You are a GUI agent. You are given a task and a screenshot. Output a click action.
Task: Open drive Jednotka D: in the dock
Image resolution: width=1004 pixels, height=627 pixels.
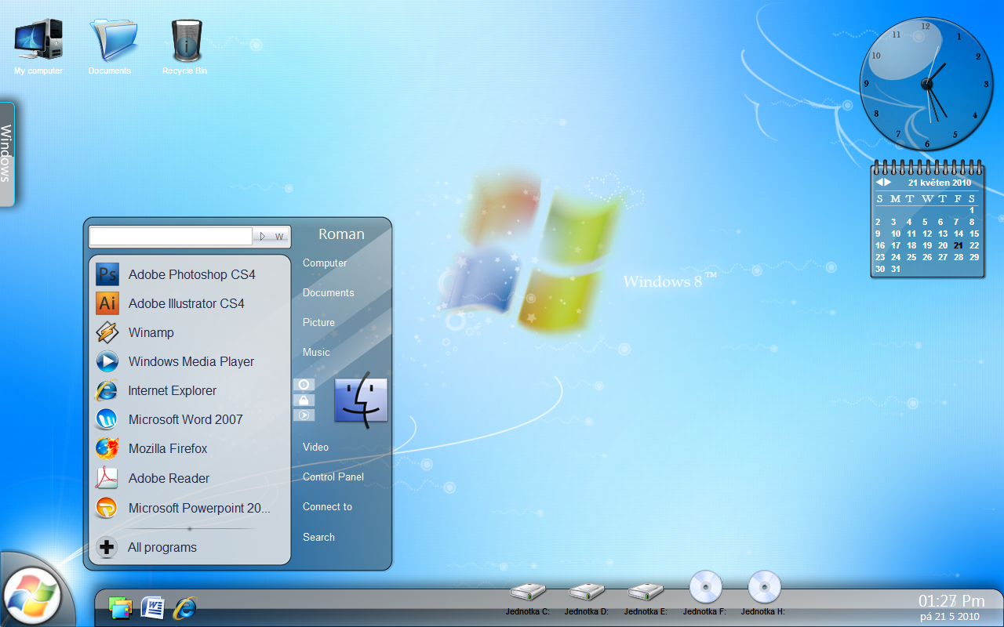[587, 599]
